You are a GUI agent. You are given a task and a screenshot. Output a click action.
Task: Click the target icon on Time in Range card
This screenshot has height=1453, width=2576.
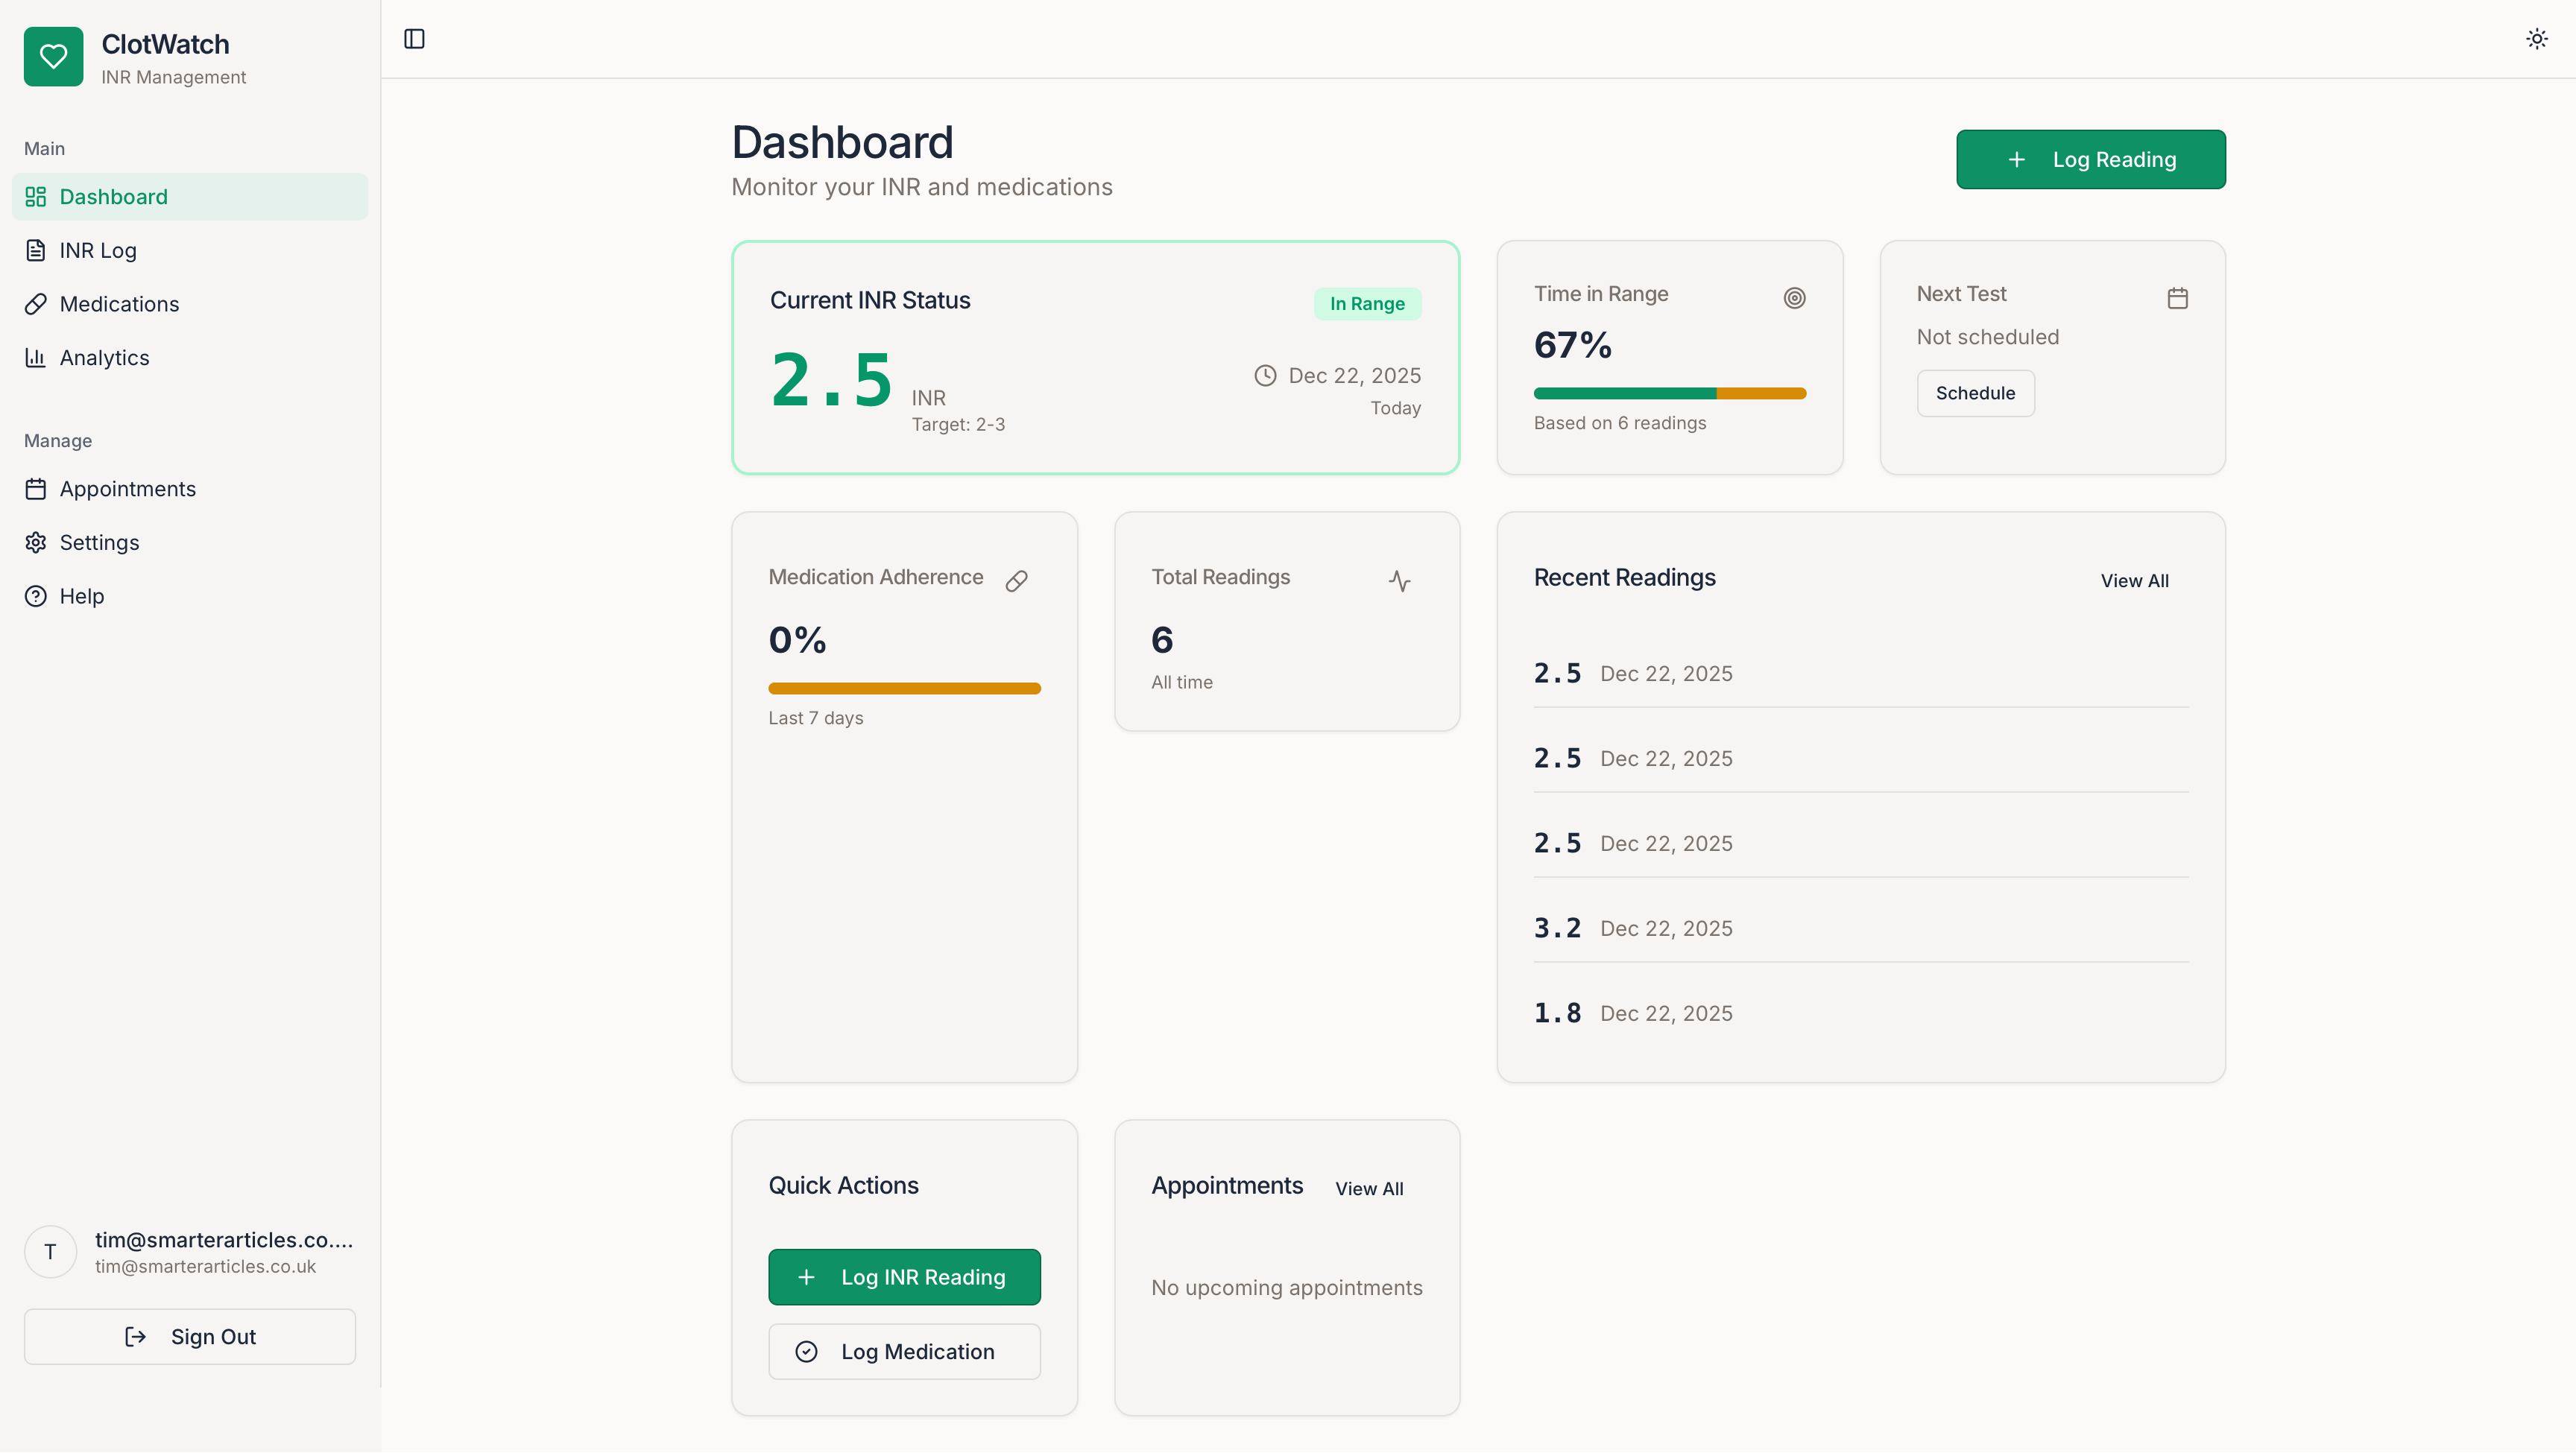[x=1795, y=297]
